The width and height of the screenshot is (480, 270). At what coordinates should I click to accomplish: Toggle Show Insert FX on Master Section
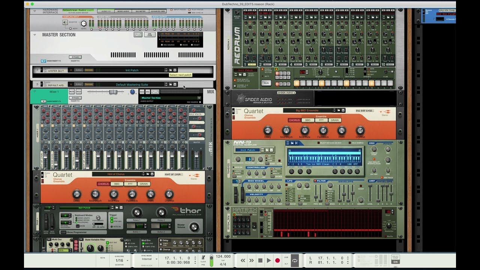pyautogui.click(x=43, y=61)
